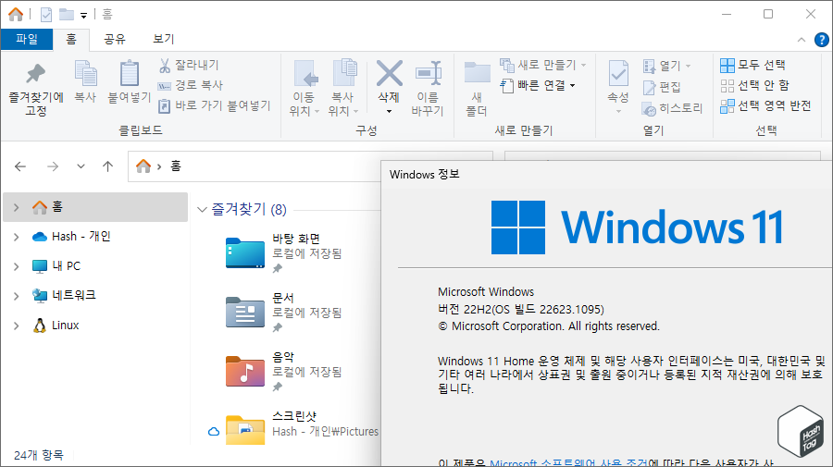
Task: Open Quick Access Toolbar customize dropdown
Action: [83, 16]
